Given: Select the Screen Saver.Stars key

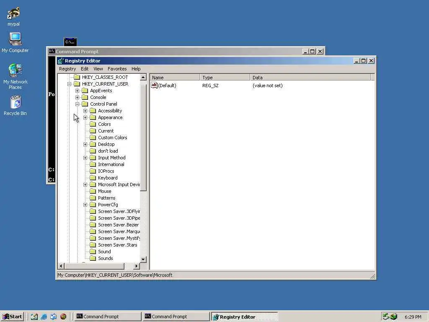Looking at the screenshot, I should coord(118,245).
